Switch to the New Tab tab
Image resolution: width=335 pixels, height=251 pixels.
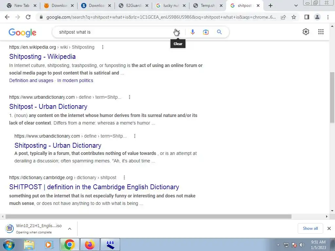click(22, 6)
